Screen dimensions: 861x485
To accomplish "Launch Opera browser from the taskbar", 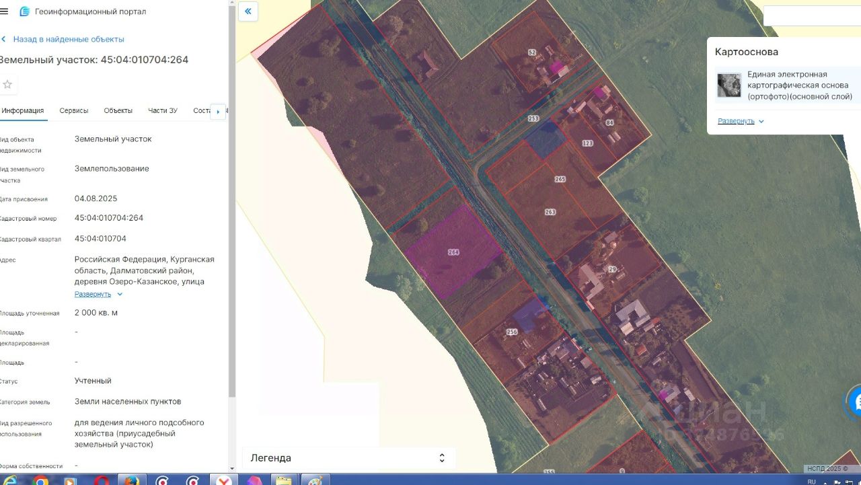I will point(102,480).
